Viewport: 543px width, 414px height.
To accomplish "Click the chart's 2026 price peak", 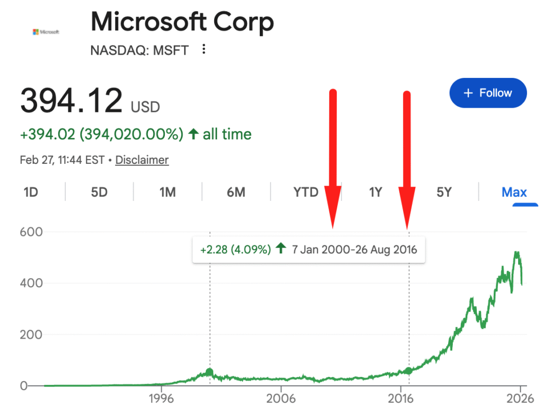I will tap(516, 253).
